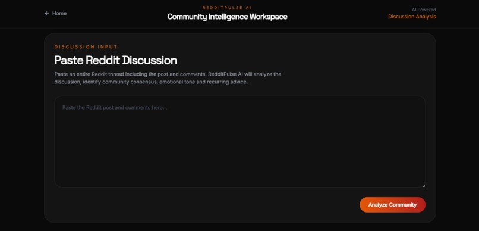Click the AI Powered label
The image size is (479, 231).
[424, 10]
